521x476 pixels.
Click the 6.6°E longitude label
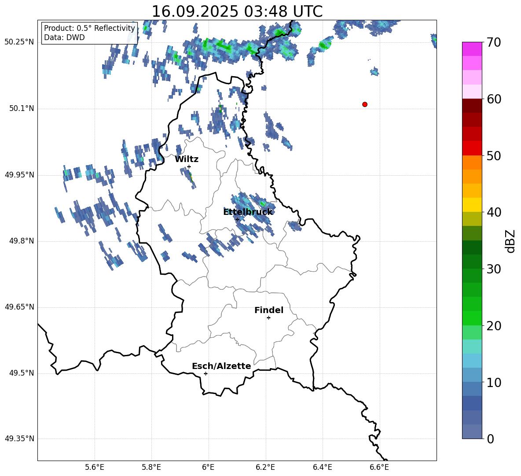379,467
